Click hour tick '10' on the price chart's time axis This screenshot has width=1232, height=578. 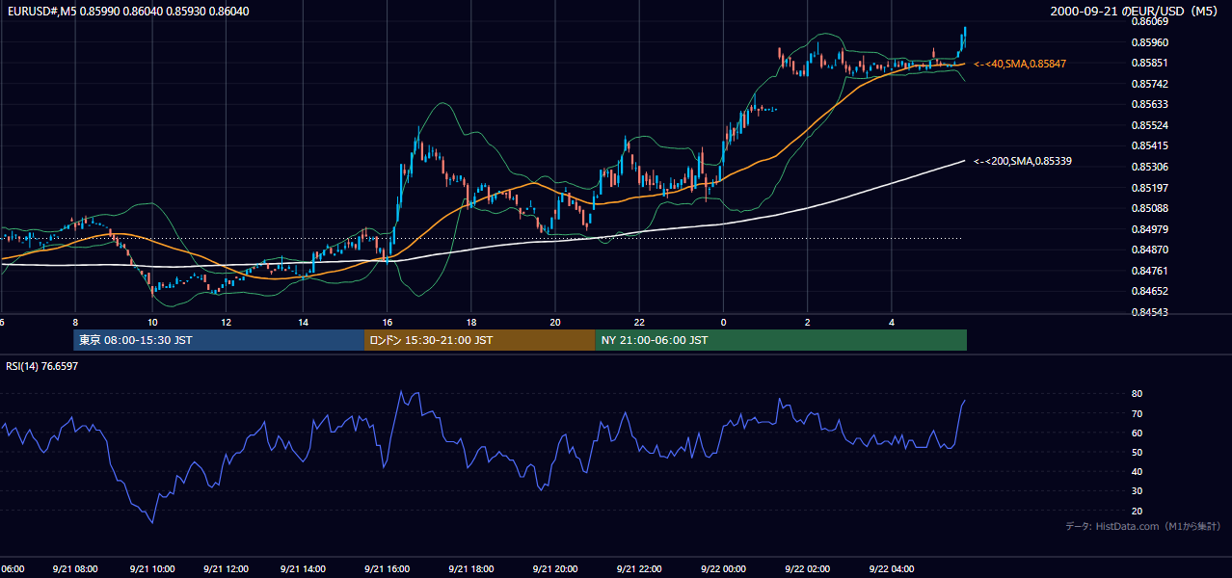tap(151, 322)
